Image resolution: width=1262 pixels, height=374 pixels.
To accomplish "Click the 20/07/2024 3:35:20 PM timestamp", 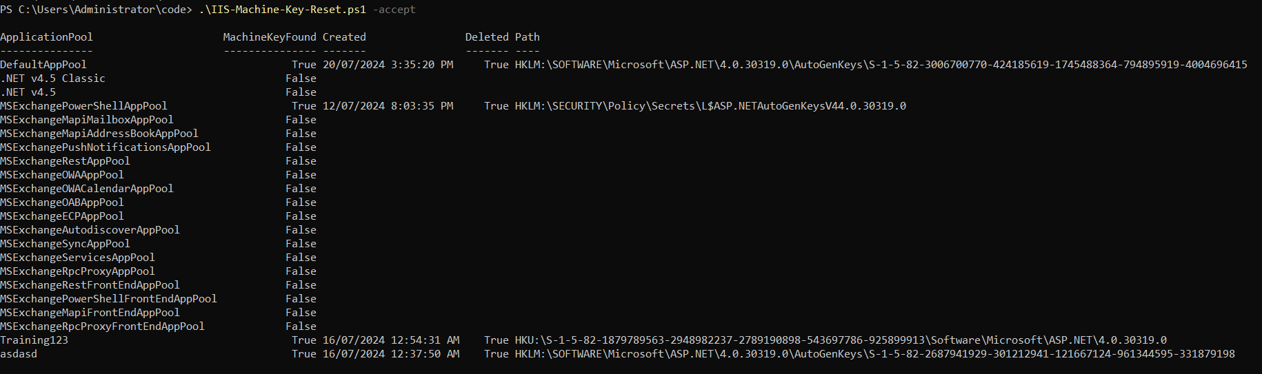I will coord(388,65).
